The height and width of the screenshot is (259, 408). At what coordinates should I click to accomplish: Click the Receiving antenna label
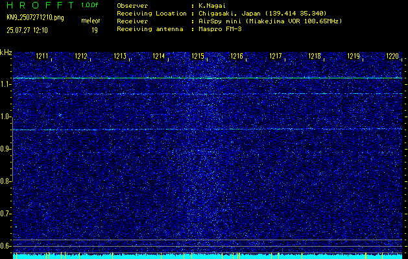tap(150, 29)
